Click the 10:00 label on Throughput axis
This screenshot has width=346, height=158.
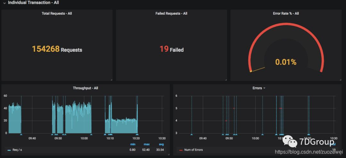[84, 139]
